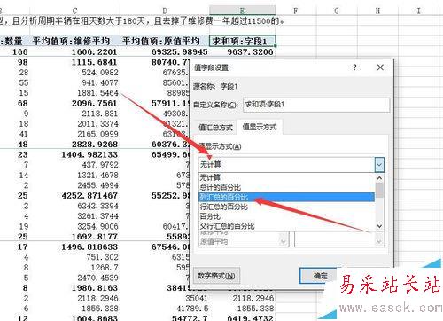Click cell value 751.302

click(x=102, y=257)
